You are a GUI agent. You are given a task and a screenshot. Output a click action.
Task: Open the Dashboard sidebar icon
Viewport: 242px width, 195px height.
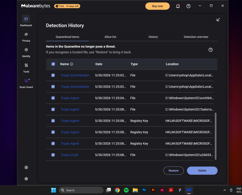point(26,19)
